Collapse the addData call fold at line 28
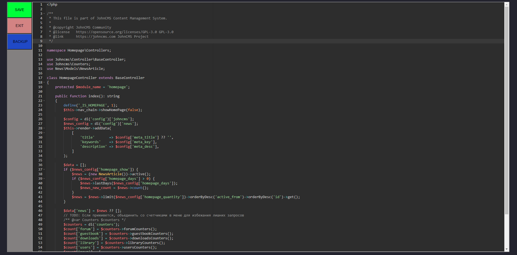Image resolution: width=517 pixels, height=255 pixels. point(44,128)
